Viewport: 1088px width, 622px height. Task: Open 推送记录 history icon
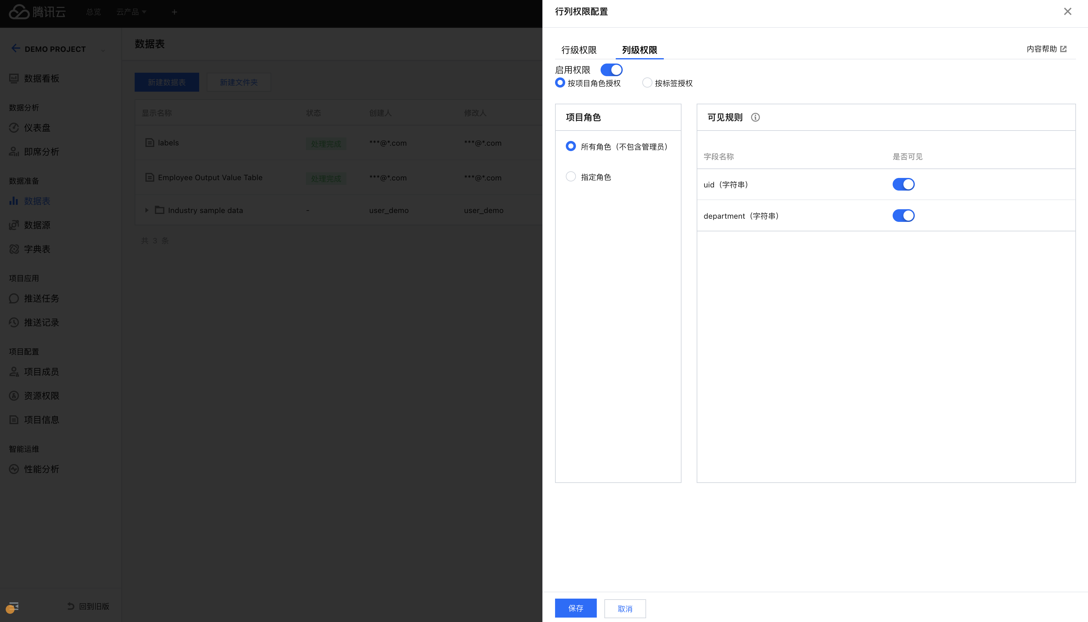(x=14, y=322)
